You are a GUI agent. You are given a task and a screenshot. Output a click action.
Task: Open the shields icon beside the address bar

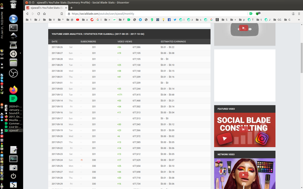tap(258, 14)
